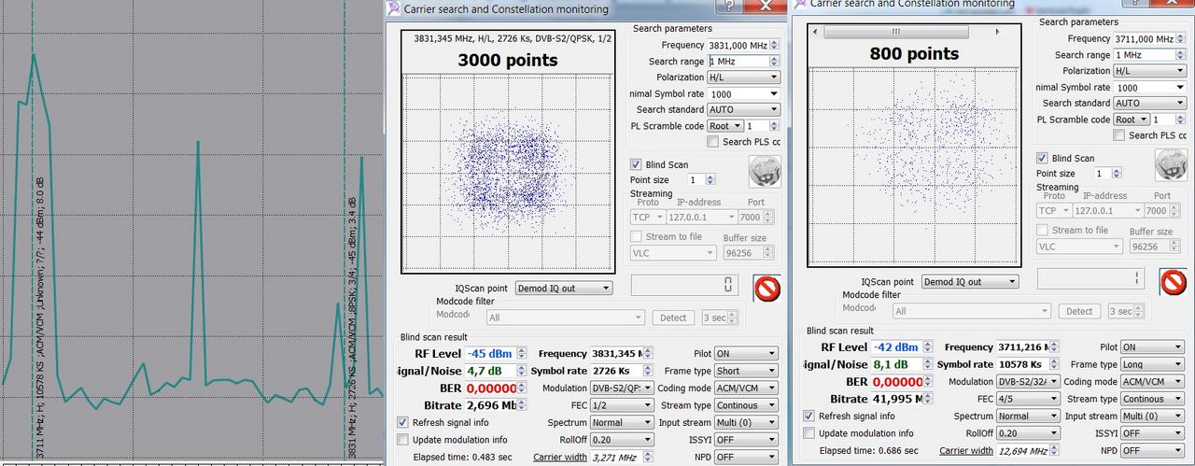The width and height of the screenshot is (1195, 466).
Task: Click the globe scan icon in right window
Action: point(1171,164)
